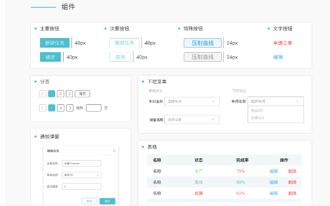
Task: Click 编辑 in the table row with 50%
Action: [x=274, y=193]
